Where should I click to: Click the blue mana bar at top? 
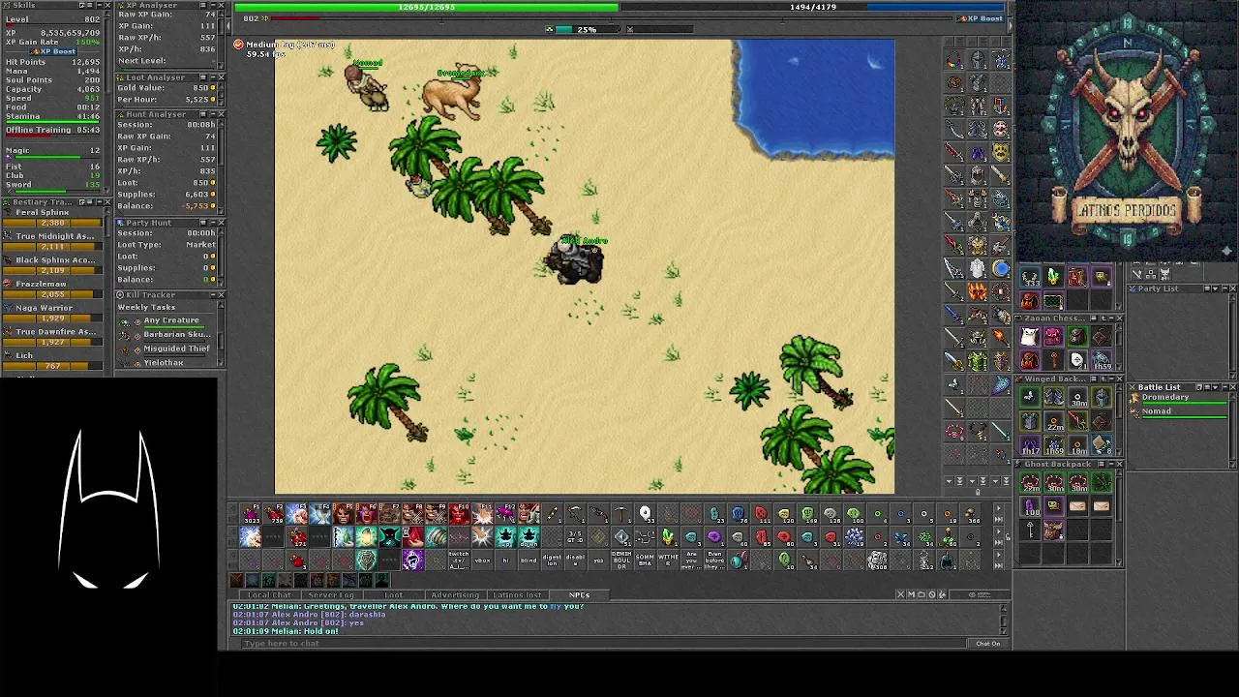813,7
